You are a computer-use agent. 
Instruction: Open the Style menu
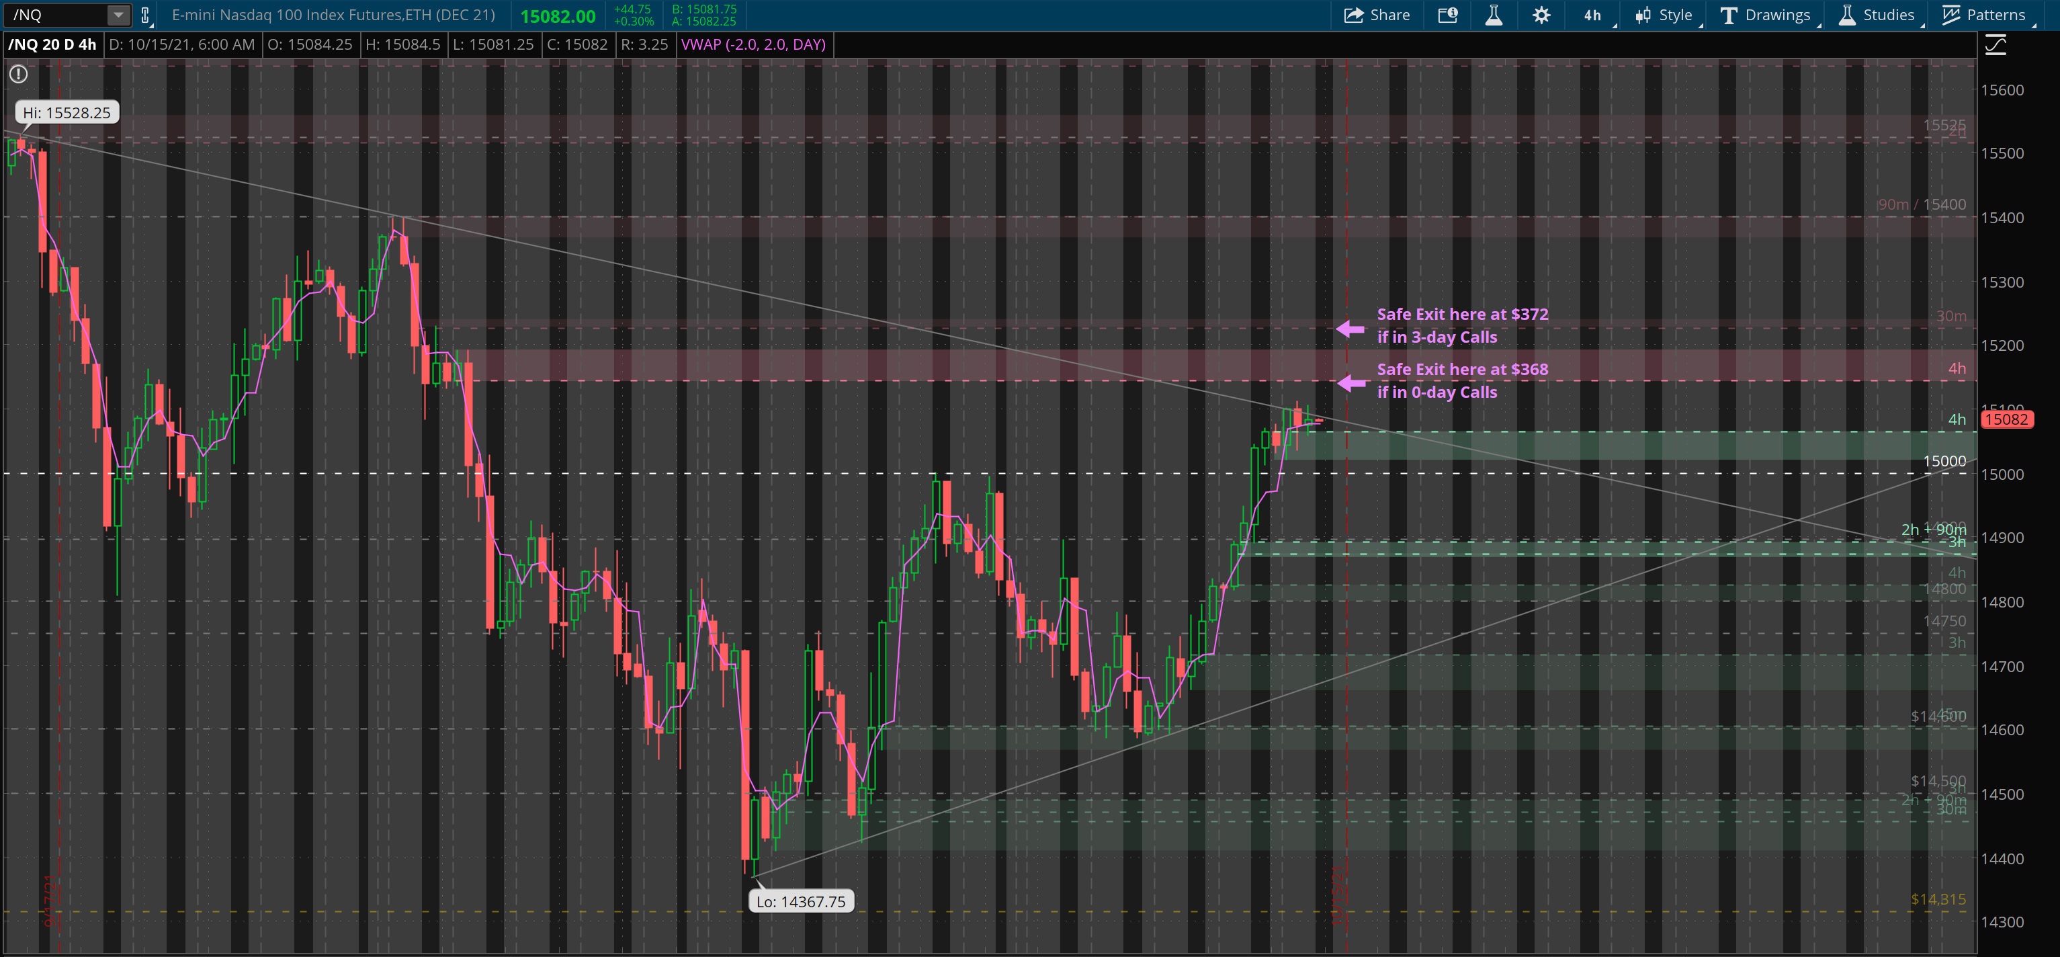coord(1664,15)
